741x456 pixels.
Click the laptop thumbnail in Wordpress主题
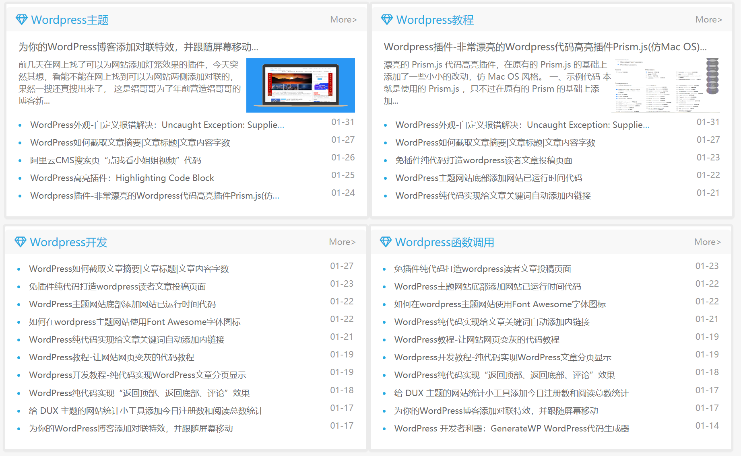(301, 85)
